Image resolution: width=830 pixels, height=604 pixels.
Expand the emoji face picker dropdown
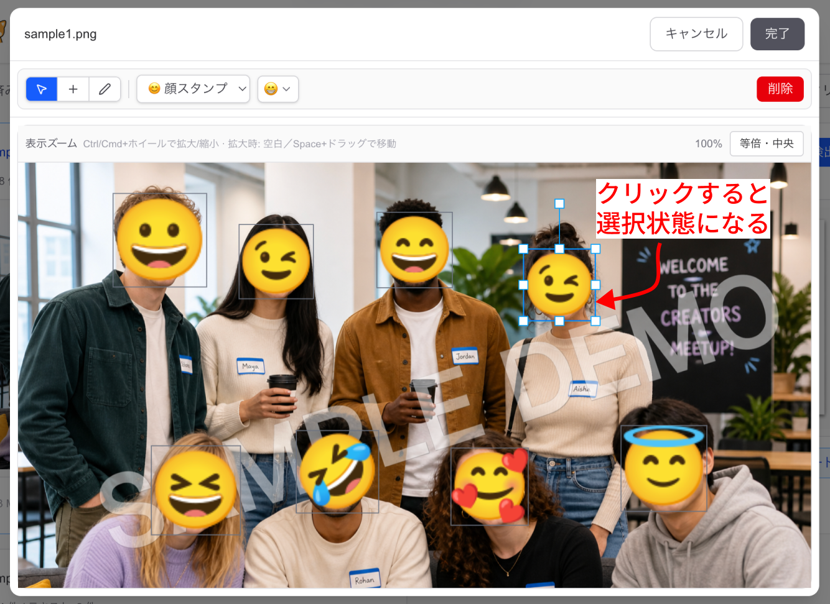click(x=277, y=89)
